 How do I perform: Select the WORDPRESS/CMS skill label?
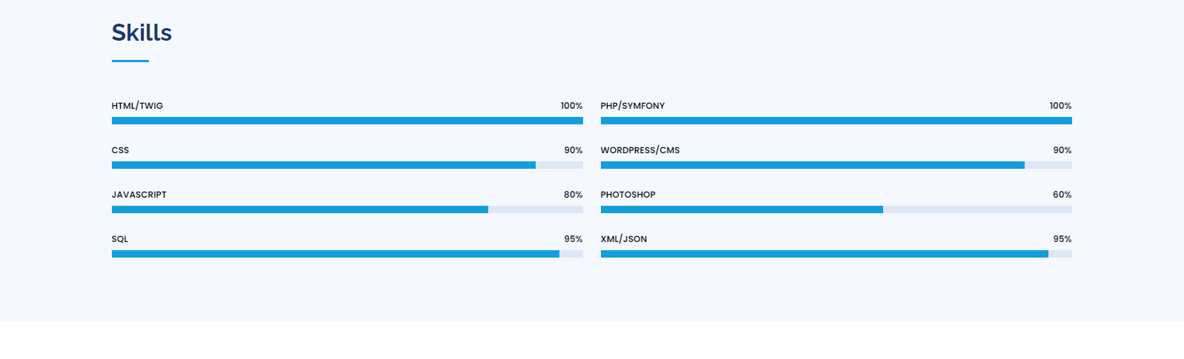(640, 150)
